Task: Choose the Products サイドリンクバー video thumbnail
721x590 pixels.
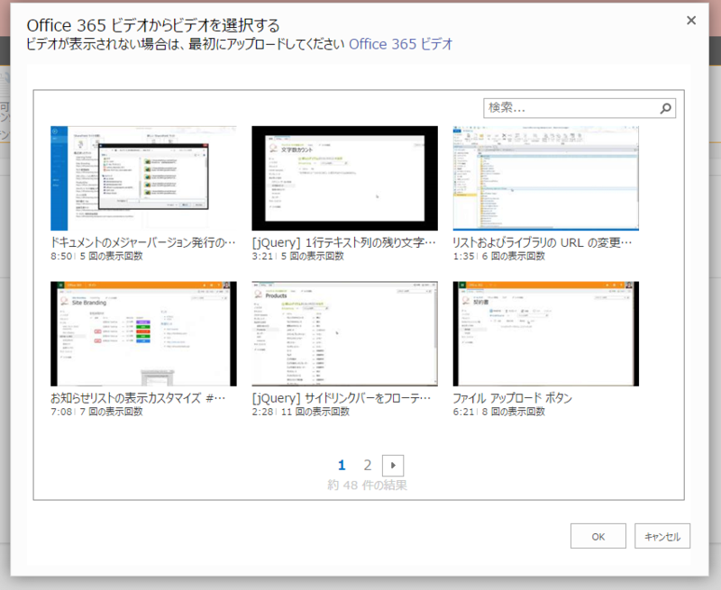Action: coord(345,333)
